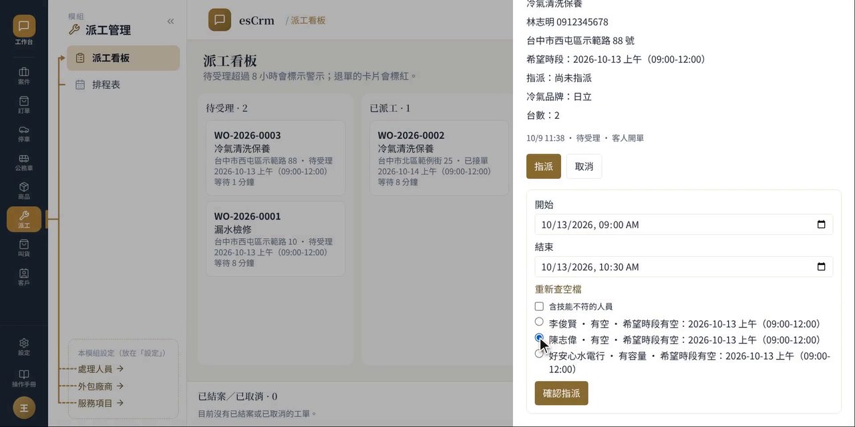
Task: Click the 結束 datetime input field
Action: pyautogui.click(x=684, y=267)
